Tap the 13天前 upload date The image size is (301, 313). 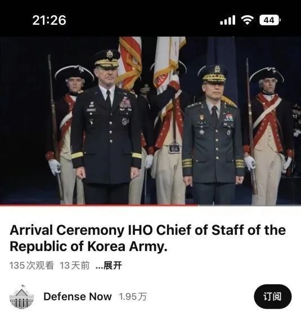[75, 266]
